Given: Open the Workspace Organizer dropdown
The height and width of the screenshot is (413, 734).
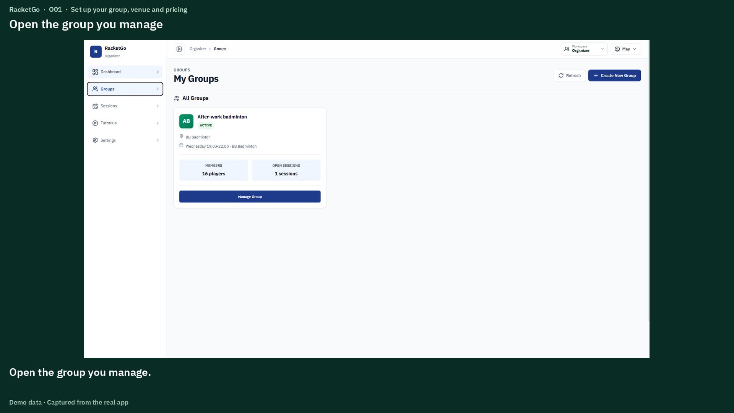Looking at the screenshot, I should pyautogui.click(x=584, y=49).
